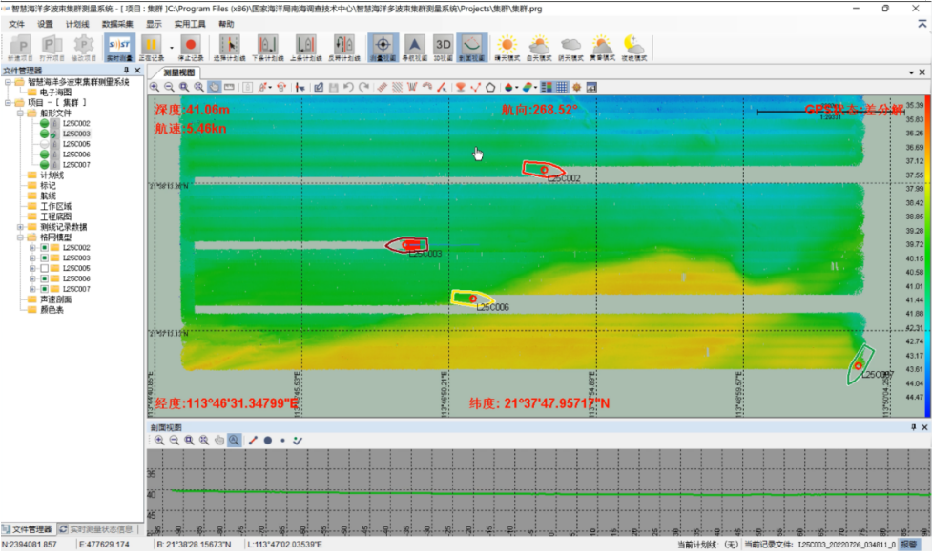The image size is (932, 557).
Task: Enable the L25C005 grid model checkbox
Action: pos(43,269)
